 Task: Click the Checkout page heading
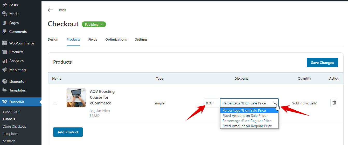click(63, 24)
